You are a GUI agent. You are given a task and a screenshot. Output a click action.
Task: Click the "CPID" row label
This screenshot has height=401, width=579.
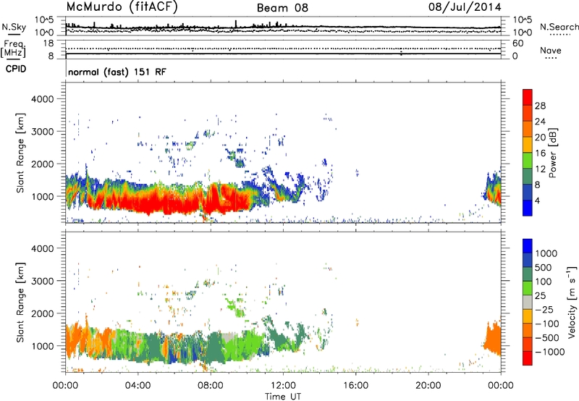pyautogui.click(x=16, y=69)
